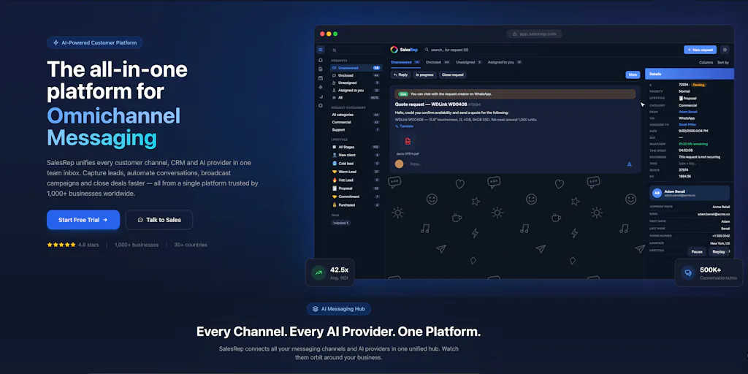Select the All Stages lifecycle filter
Image resolution: width=748 pixels, height=374 pixels.
[356, 148]
